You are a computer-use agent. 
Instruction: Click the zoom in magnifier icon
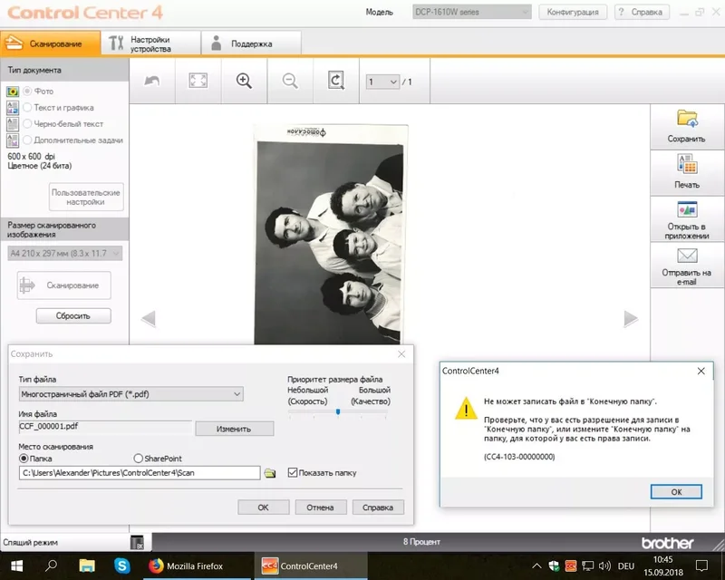(244, 81)
